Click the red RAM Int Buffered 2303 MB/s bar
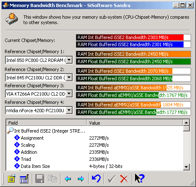 tap(133, 37)
